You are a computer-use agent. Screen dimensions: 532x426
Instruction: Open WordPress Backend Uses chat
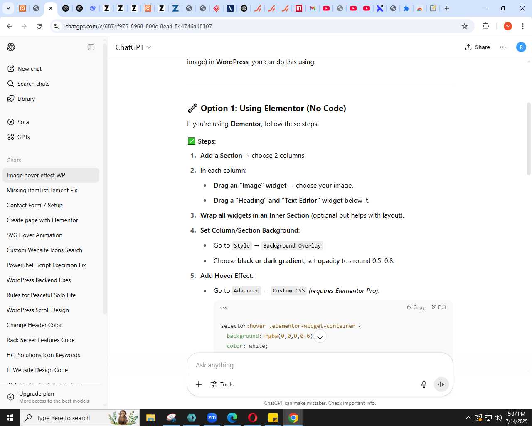pos(51,280)
